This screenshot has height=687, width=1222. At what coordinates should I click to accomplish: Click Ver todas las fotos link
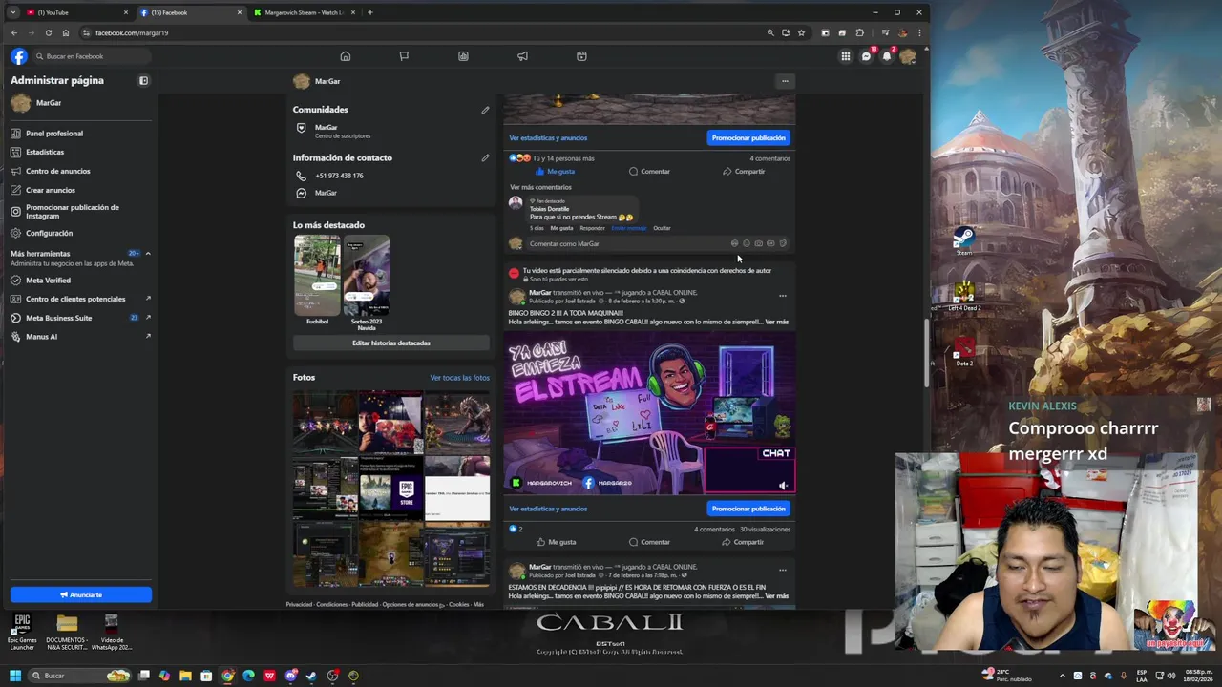(x=459, y=378)
